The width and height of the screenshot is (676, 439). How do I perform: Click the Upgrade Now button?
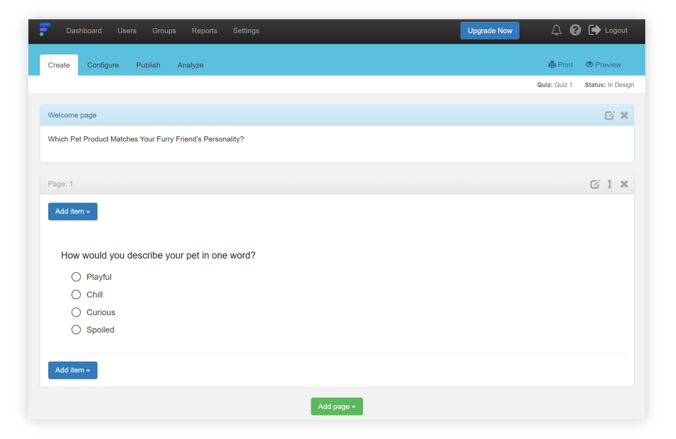[490, 30]
